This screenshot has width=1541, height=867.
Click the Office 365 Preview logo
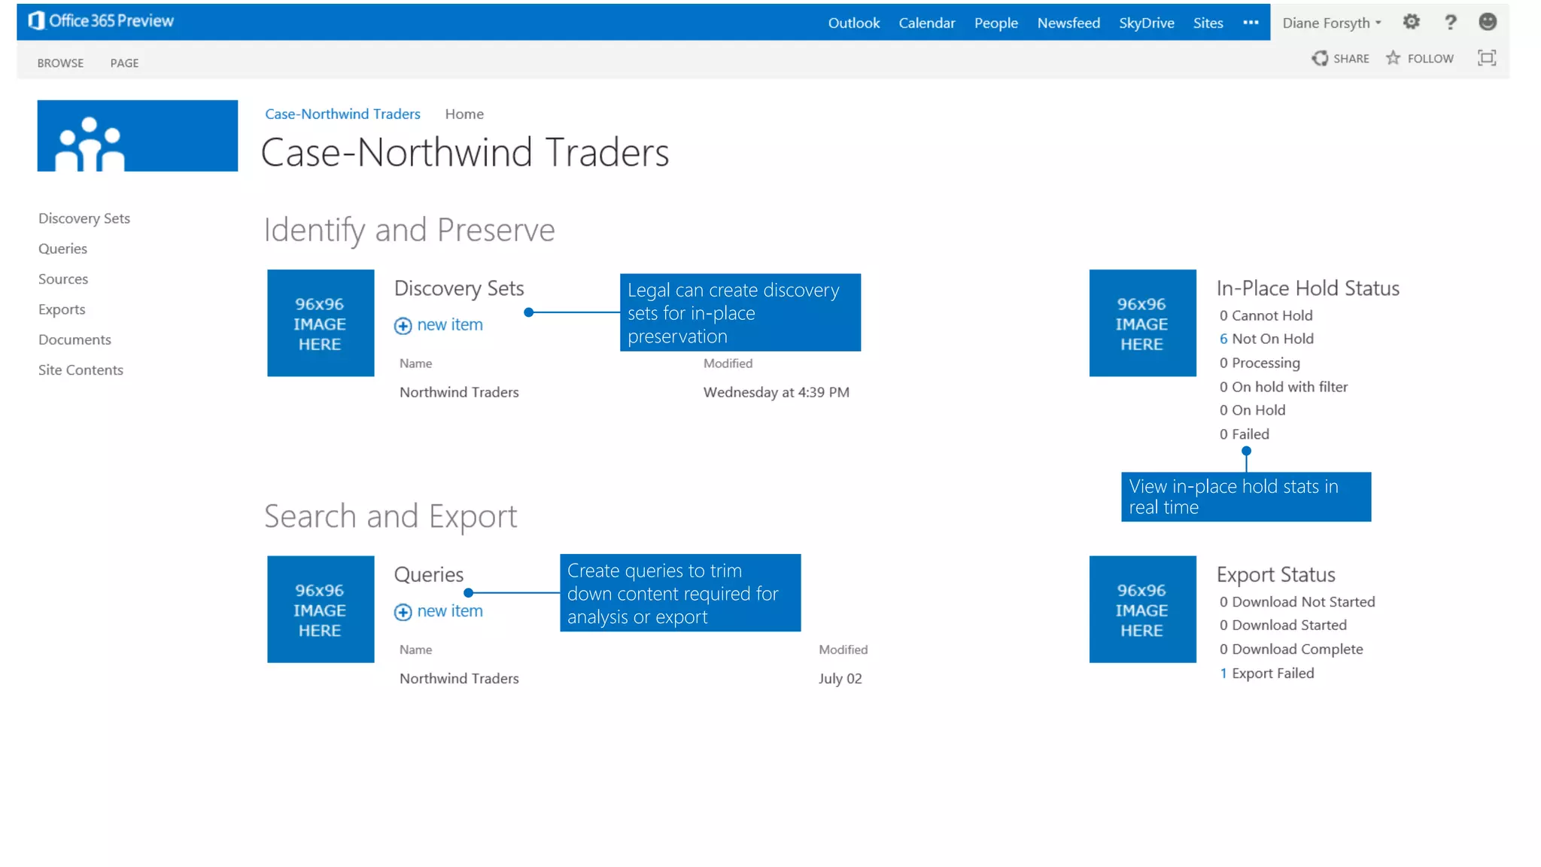pyautogui.click(x=101, y=21)
